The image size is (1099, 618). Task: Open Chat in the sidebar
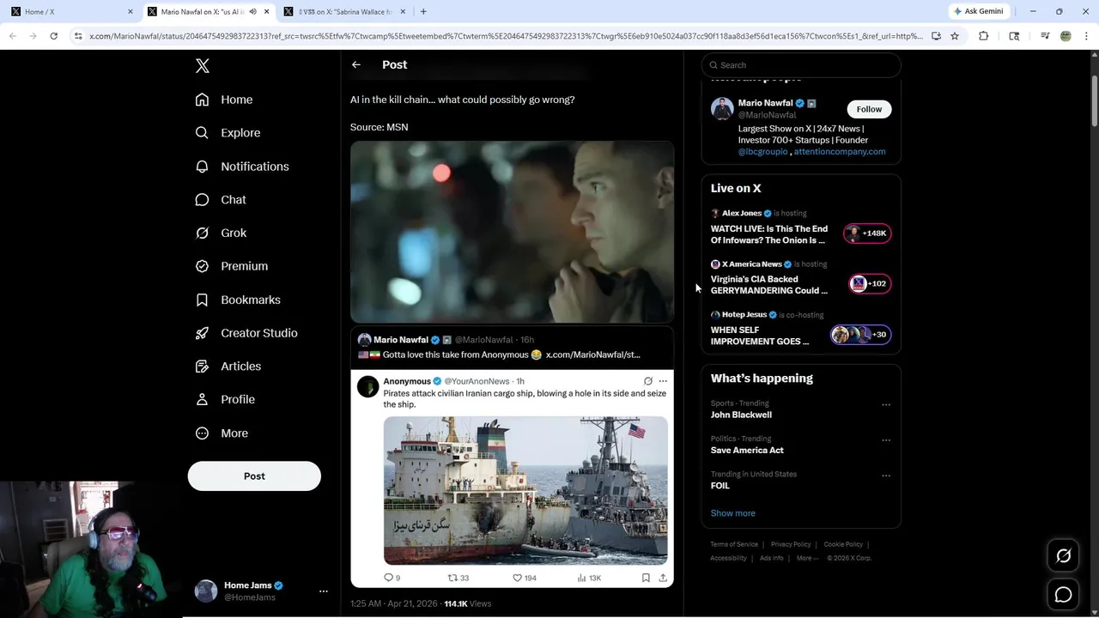pos(221,199)
